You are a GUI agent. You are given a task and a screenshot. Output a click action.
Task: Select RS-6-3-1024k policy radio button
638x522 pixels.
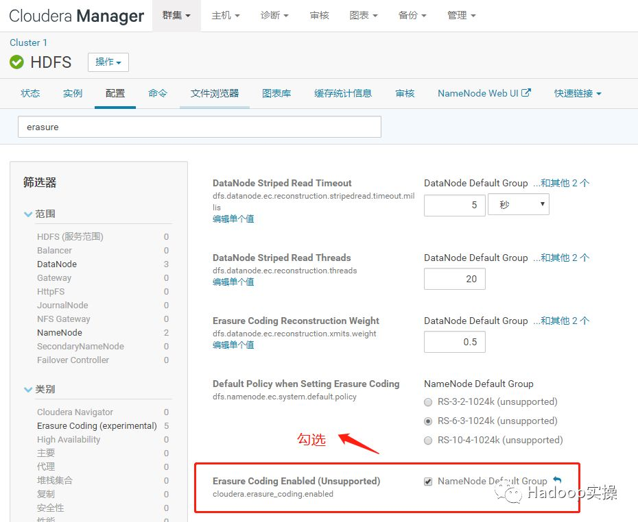coord(428,421)
